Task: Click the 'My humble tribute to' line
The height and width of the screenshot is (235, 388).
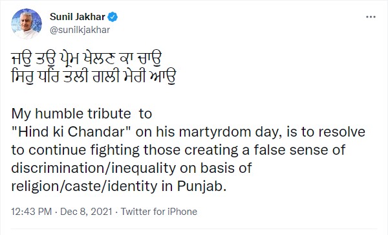Action: click(81, 114)
